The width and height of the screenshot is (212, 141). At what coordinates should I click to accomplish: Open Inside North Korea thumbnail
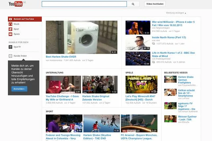(x=138, y=43)
